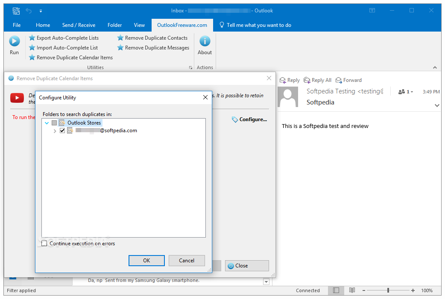Click the Forward envelope icon
The height and width of the screenshot is (299, 445).
[x=339, y=80]
